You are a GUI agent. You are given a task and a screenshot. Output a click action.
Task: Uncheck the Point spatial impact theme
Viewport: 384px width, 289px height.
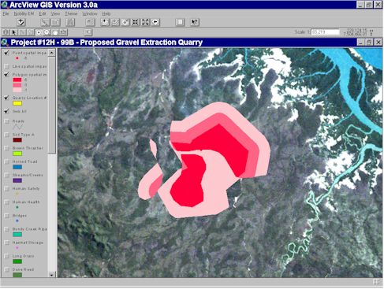coord(6,53)
